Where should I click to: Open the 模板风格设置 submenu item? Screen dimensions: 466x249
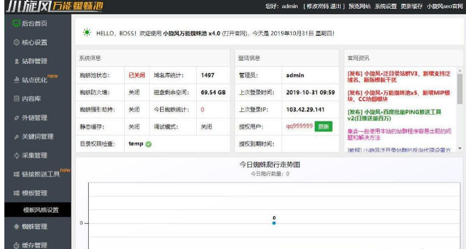(x=41, y=210)
